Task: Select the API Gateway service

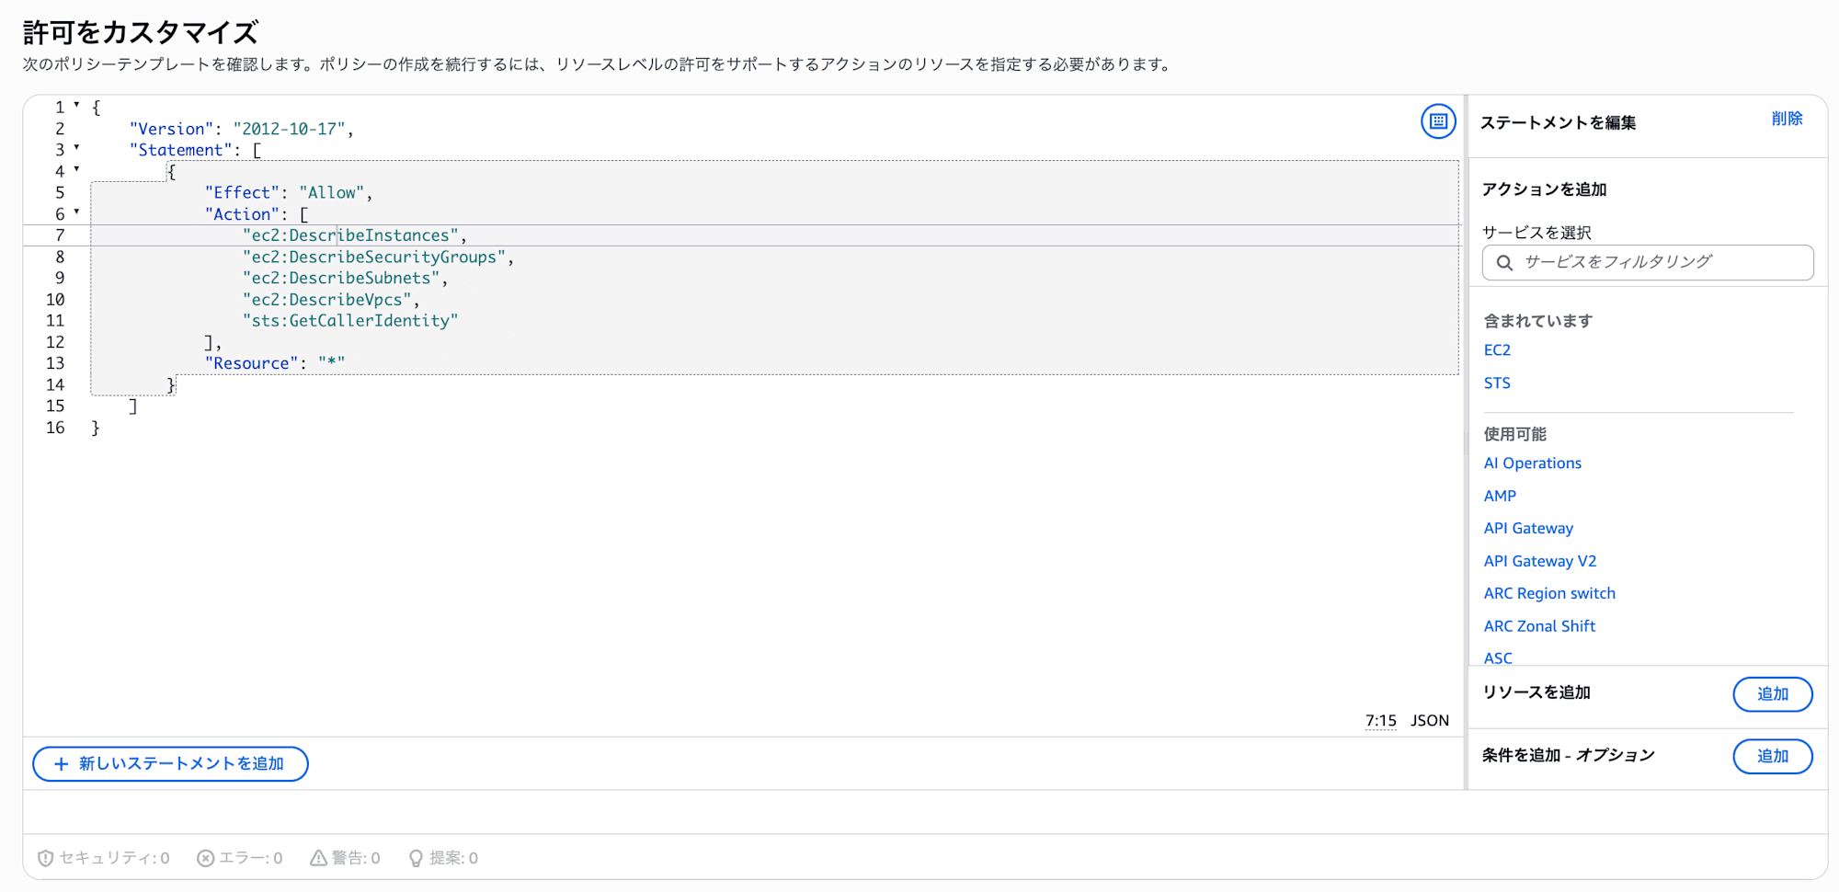Action: tap(1528, 529)
